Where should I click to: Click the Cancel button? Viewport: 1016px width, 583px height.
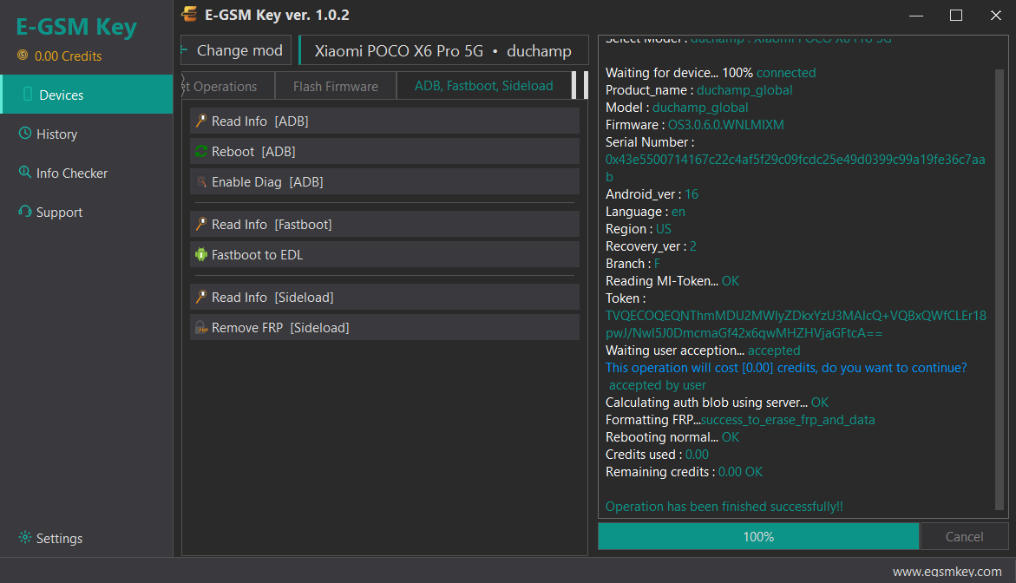(964, 536)
